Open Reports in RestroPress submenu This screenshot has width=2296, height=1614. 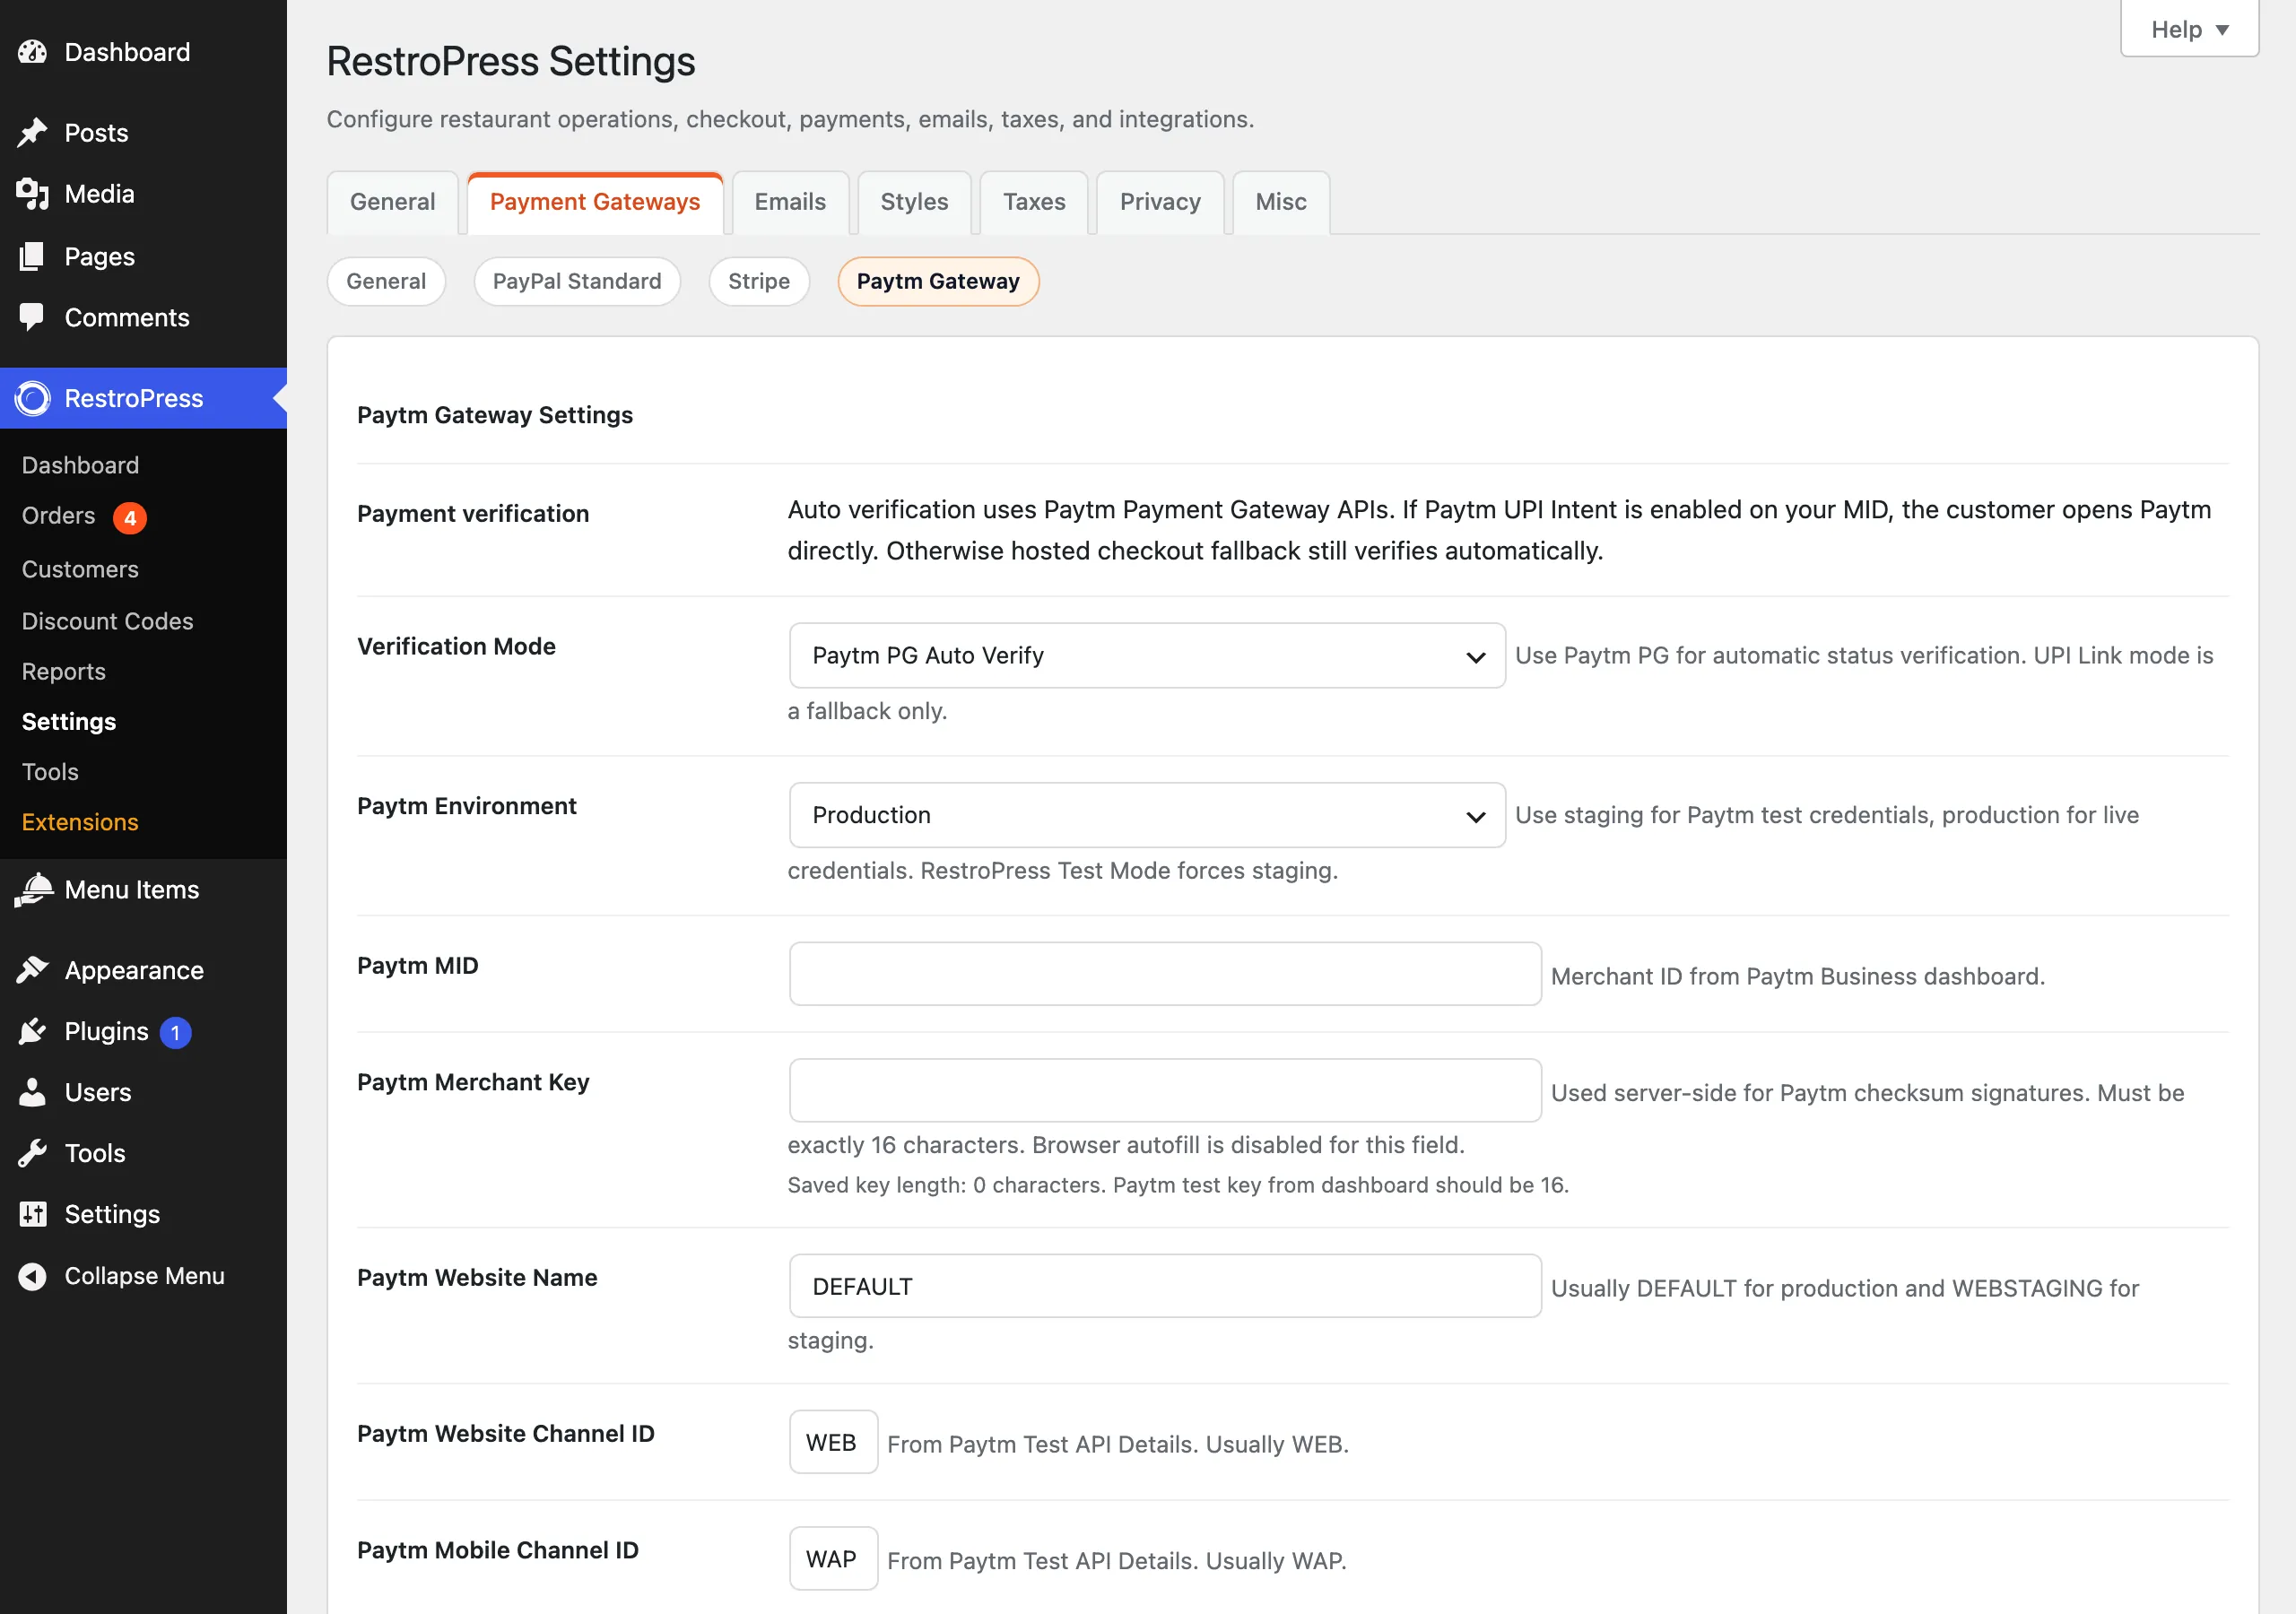64,672
